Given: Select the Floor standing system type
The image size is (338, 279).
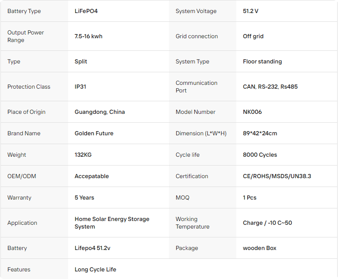Looking at the screenshot, I should point(262,61).
